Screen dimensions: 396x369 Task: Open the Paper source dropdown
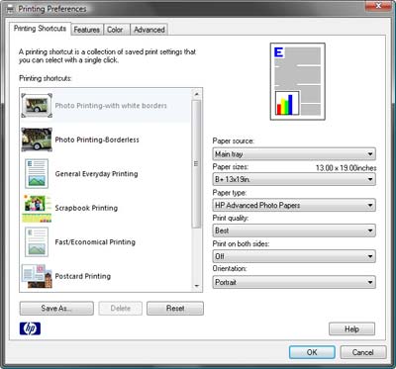pyautogui.click(x=294, y=154)
